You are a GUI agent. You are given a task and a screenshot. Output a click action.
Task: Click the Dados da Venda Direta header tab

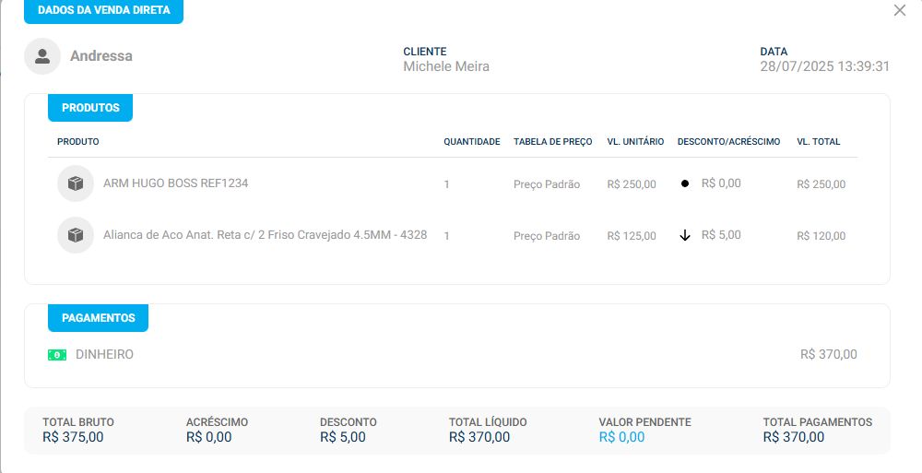(x=103, y=11)
